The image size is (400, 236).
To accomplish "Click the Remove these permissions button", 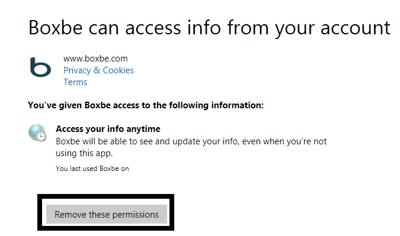I will pyautogui.click(x=107, y=214).
